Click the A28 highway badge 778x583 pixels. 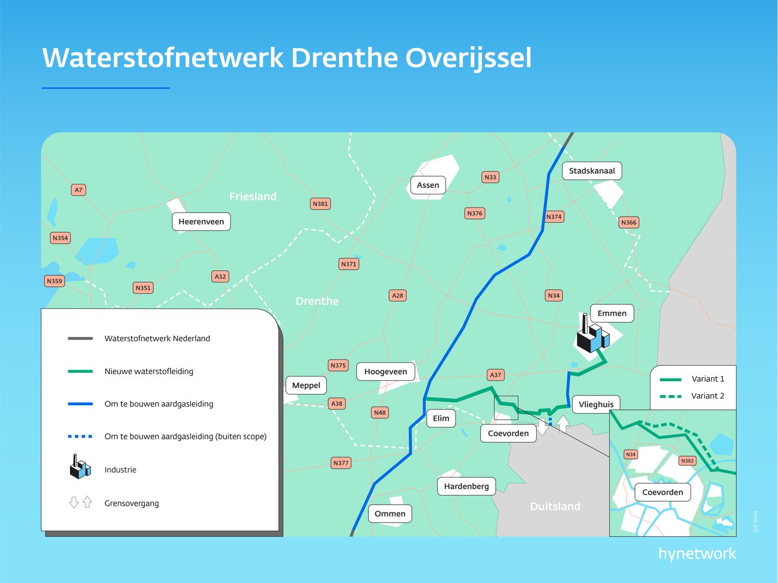click(397, 295)
